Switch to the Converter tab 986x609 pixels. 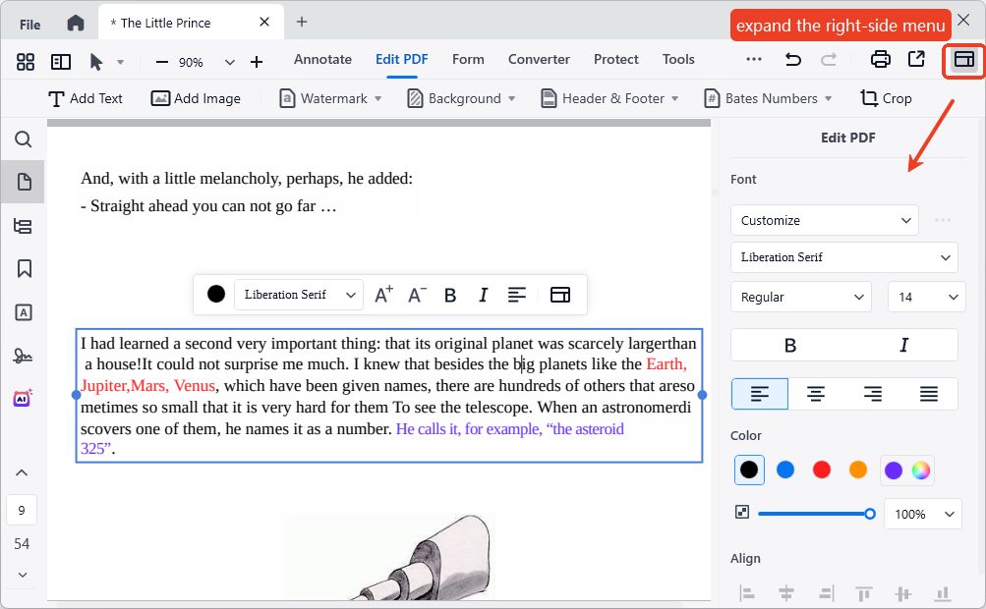(539, 59)
